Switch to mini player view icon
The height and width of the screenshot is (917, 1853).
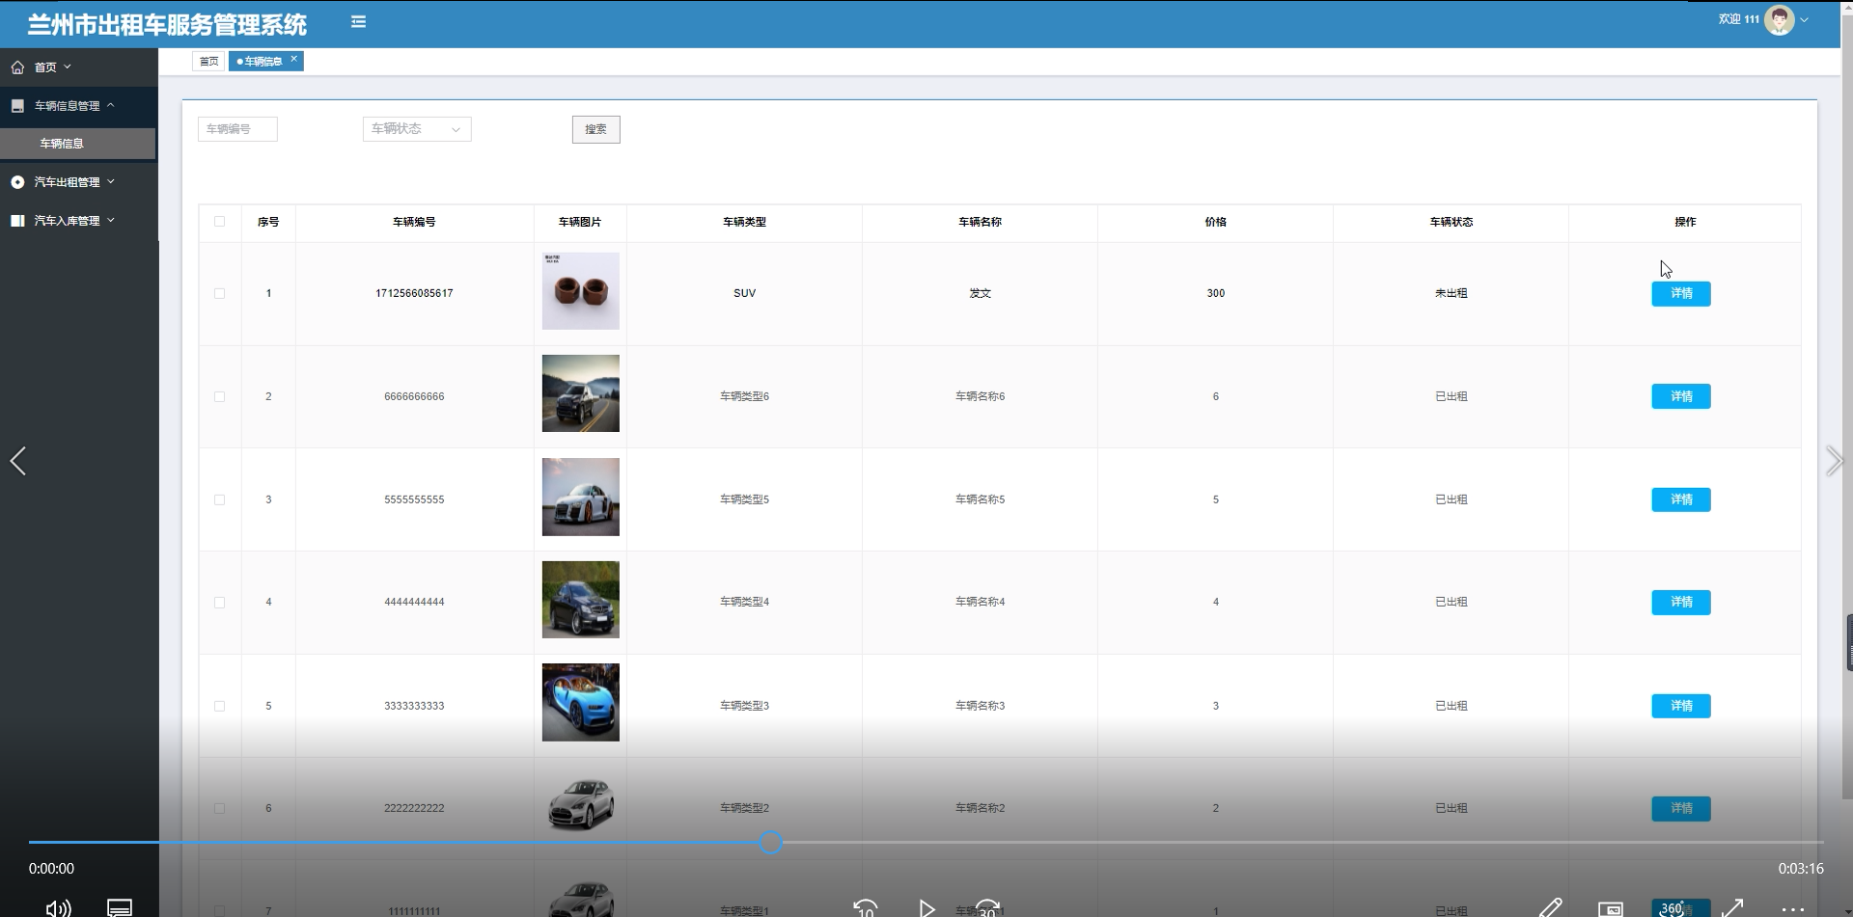1611,908
